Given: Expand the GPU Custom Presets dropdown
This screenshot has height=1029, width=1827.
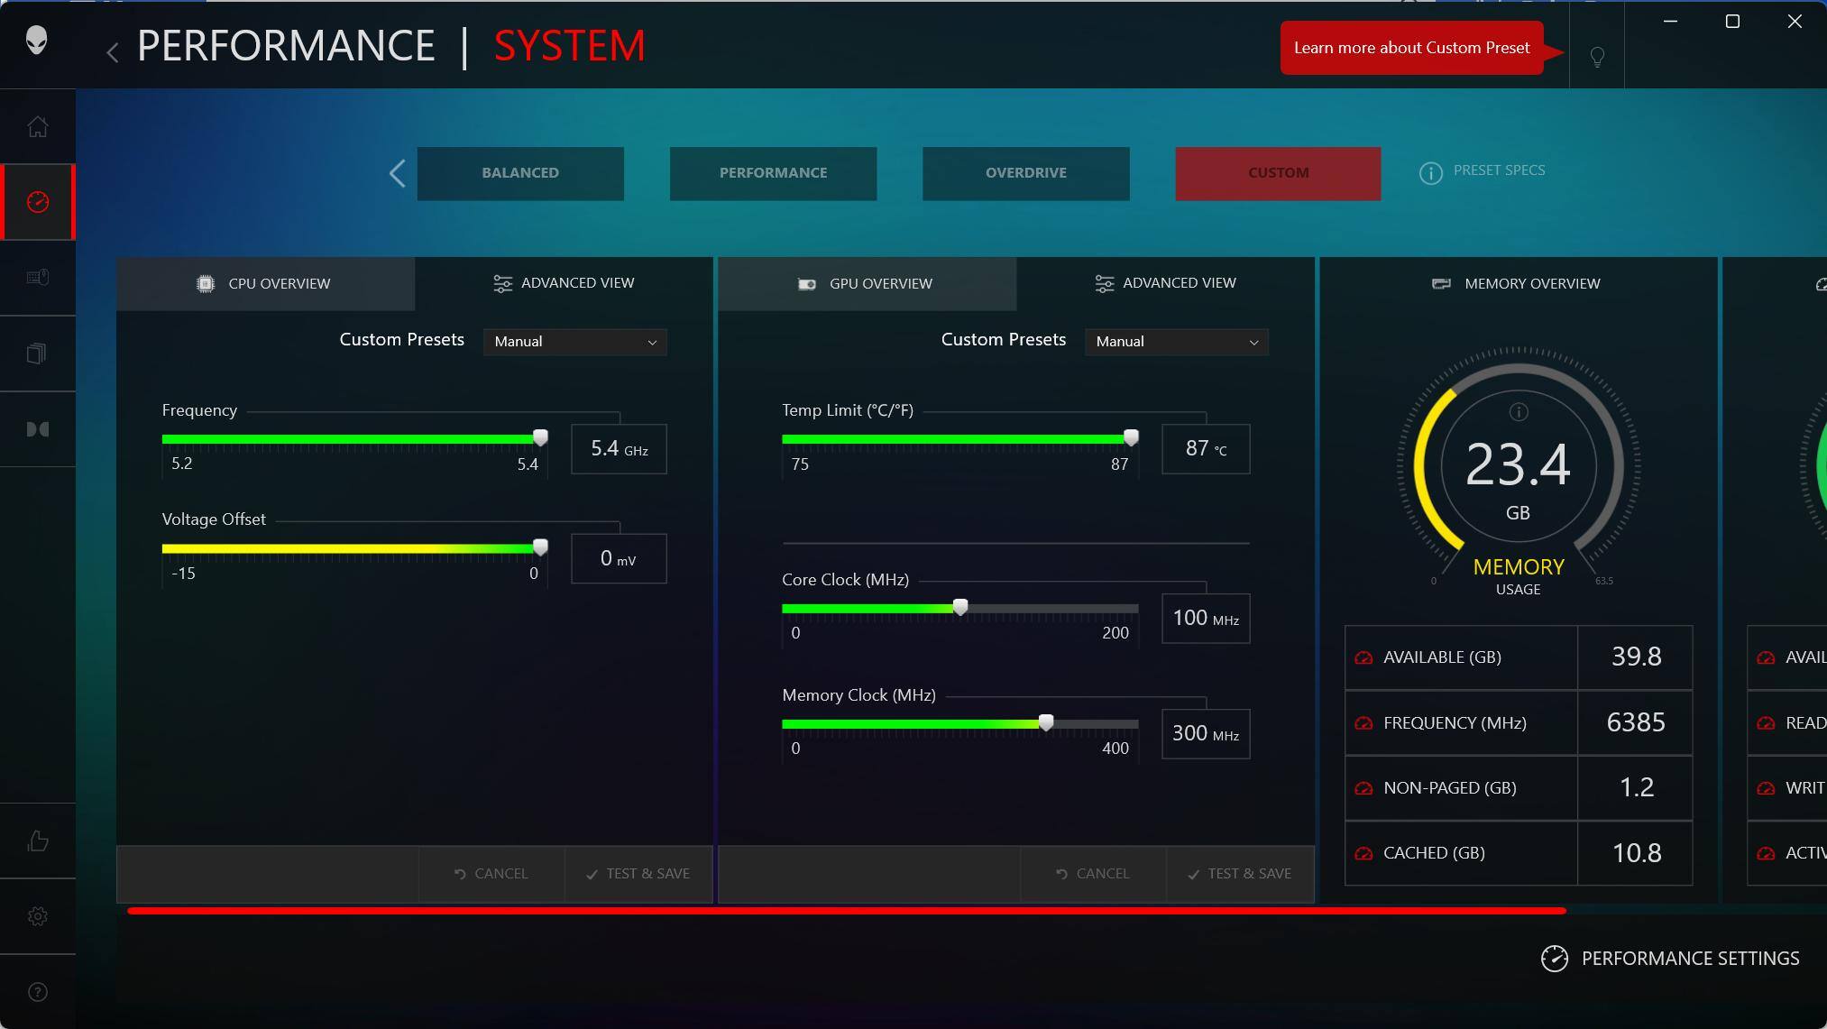Looking at the screenshot, I should (x=1176, y=342).
